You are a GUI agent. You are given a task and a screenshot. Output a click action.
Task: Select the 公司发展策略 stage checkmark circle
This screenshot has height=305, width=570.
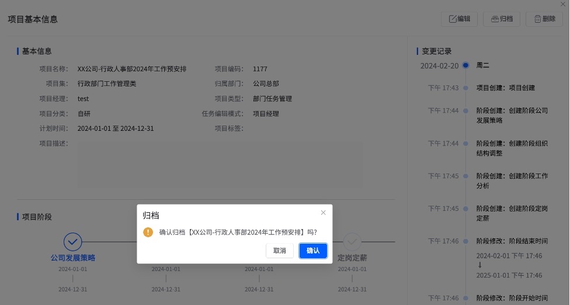(72, 242)
